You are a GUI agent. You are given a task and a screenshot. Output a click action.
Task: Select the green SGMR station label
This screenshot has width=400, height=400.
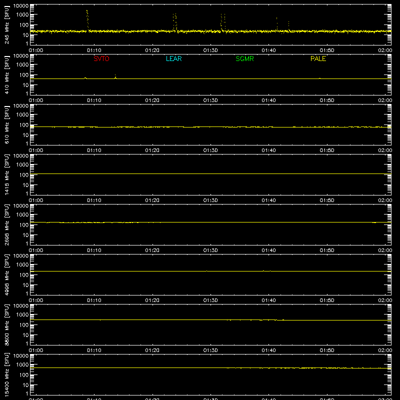pyautogui.click(x=244, y=58)
